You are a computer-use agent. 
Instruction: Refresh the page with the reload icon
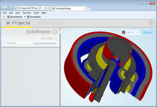pyautogui.click(x=45, y=8)
